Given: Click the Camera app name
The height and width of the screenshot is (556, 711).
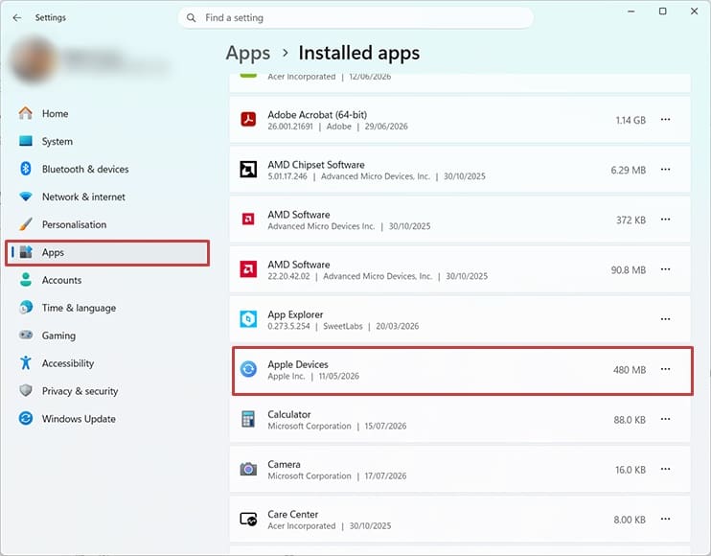Looking at the screenshot, I should pos(284,464).
